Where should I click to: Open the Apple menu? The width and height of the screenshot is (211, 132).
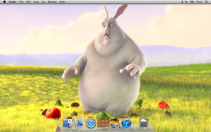point(4,2)
